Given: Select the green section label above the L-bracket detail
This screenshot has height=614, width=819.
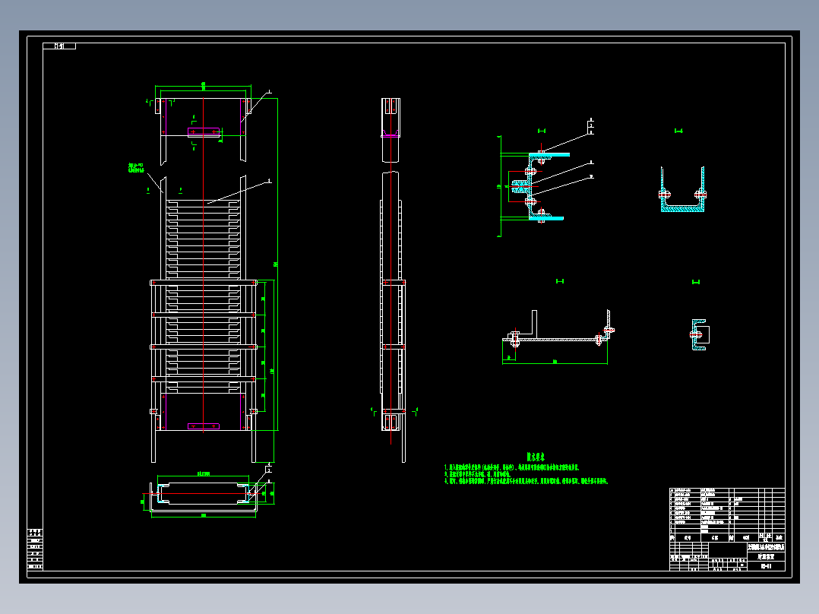Looking at the screenshot, I should (560, 281).
